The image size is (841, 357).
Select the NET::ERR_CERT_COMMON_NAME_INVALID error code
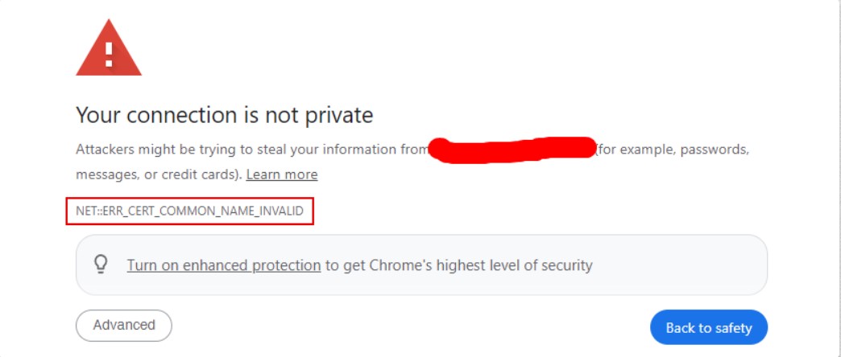189,211
